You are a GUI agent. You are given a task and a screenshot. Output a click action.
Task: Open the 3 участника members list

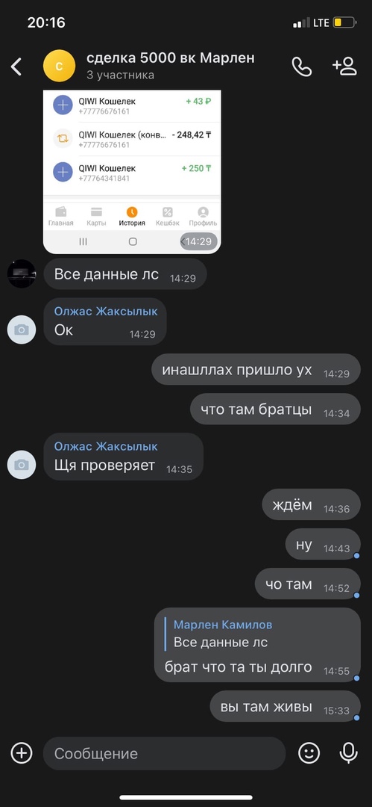pyautogui.click(x=120, y=75)
